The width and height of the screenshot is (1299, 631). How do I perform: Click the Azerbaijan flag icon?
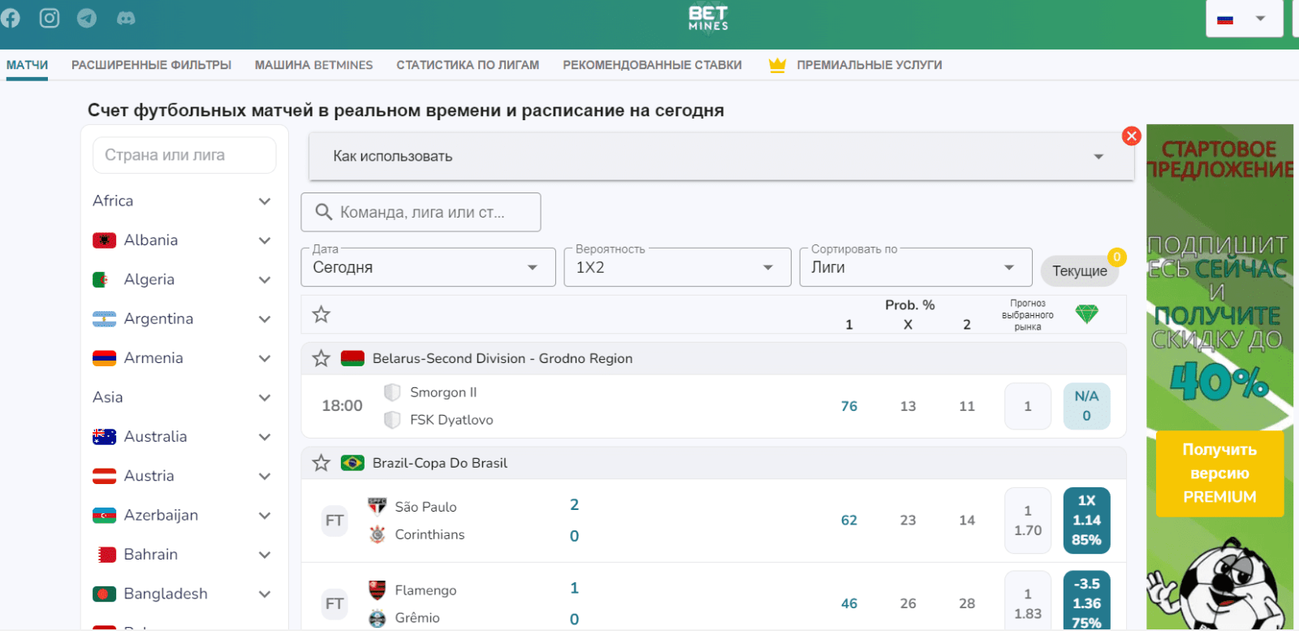click(105, 516)
